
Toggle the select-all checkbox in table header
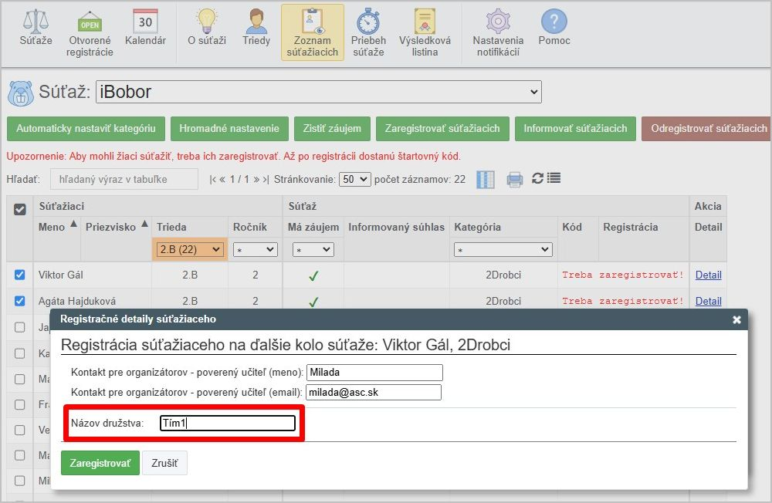tap(20, 209)
